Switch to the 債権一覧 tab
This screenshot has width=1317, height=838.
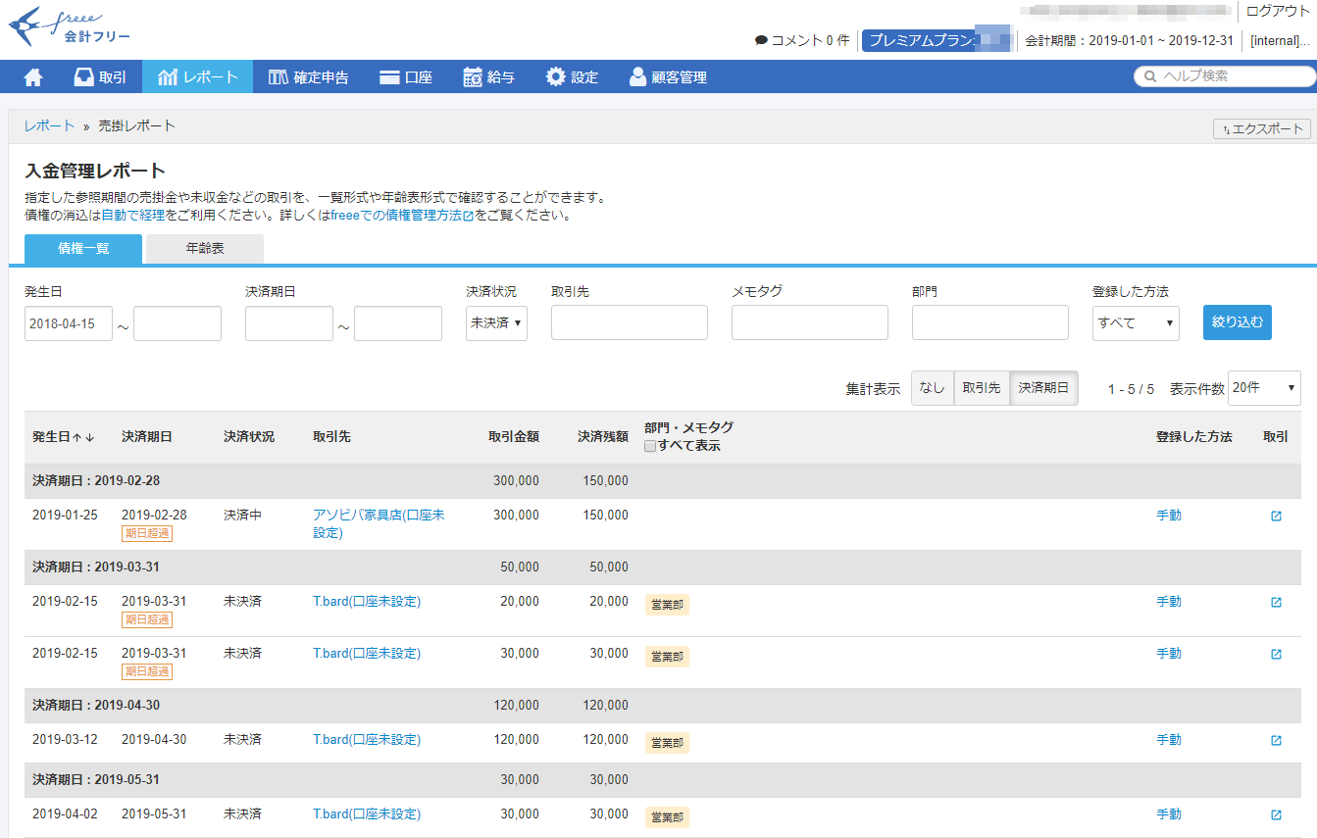point(83,249)
